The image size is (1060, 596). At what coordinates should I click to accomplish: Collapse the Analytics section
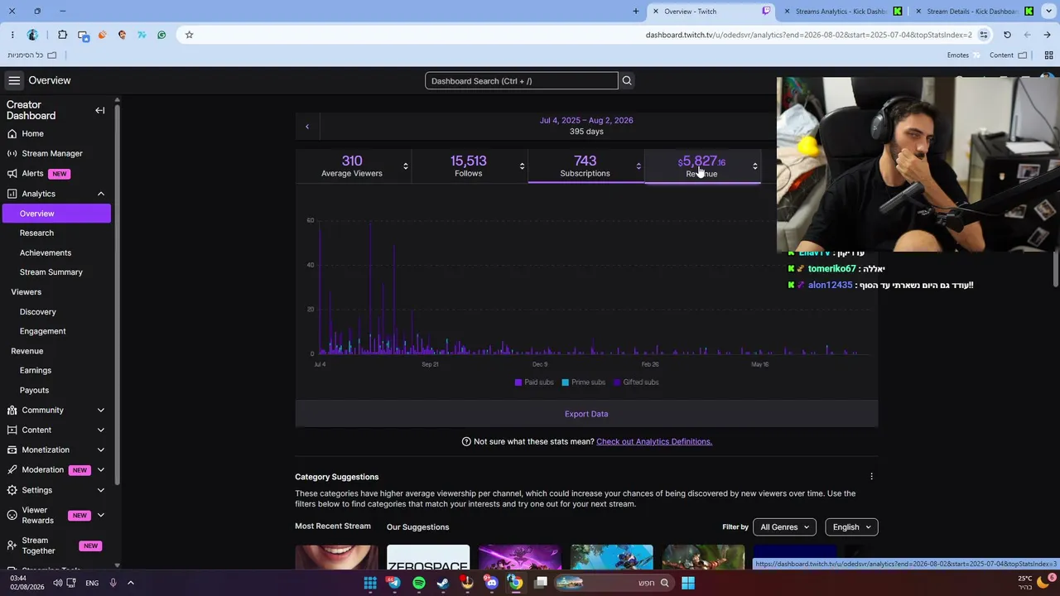click(x=101, y=194)
